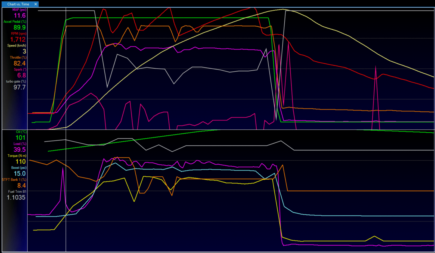The width and height of the screenshot is (435, 253).
Task: Click the RPM readout value 1,712
Action: (18, 40)
